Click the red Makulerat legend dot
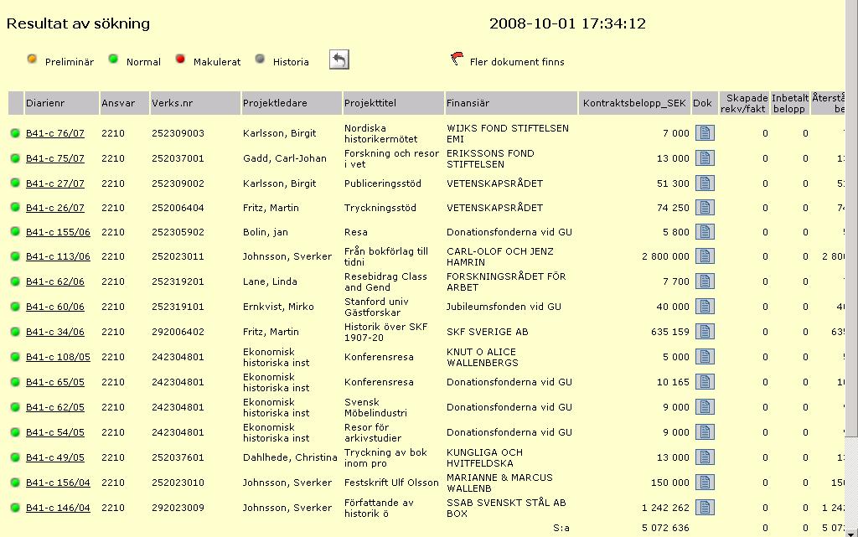Screen dimensions: 858x537 pos(180,59)
